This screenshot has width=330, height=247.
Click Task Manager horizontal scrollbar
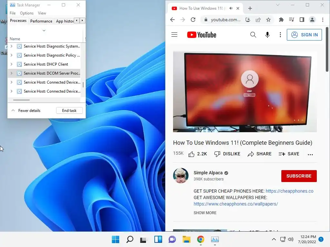point(22,100)
